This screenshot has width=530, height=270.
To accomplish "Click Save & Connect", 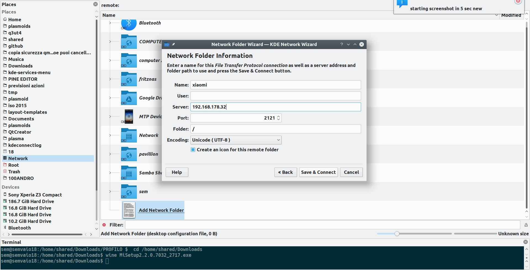I will coord(319,172).
